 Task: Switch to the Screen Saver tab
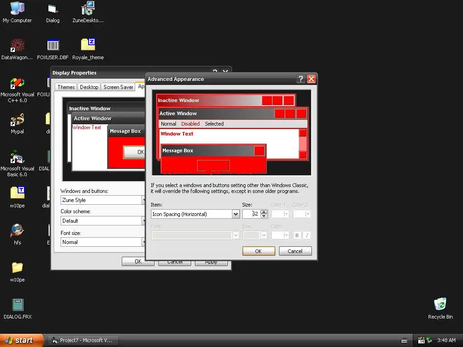click(118, 87)
